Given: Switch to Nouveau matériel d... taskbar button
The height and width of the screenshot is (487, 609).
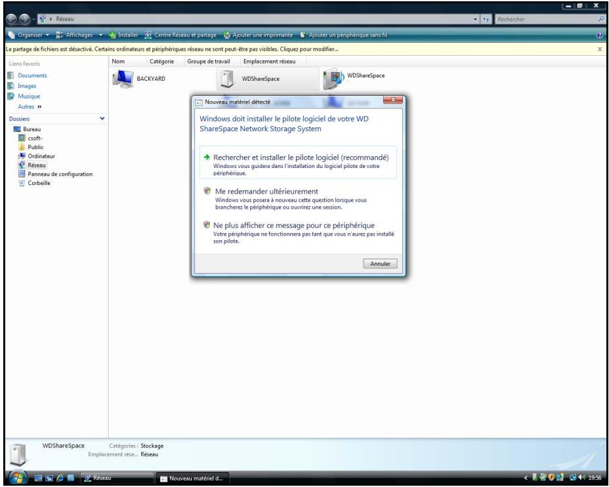Looking at the screenshot, I should click(x=192, y=478).
